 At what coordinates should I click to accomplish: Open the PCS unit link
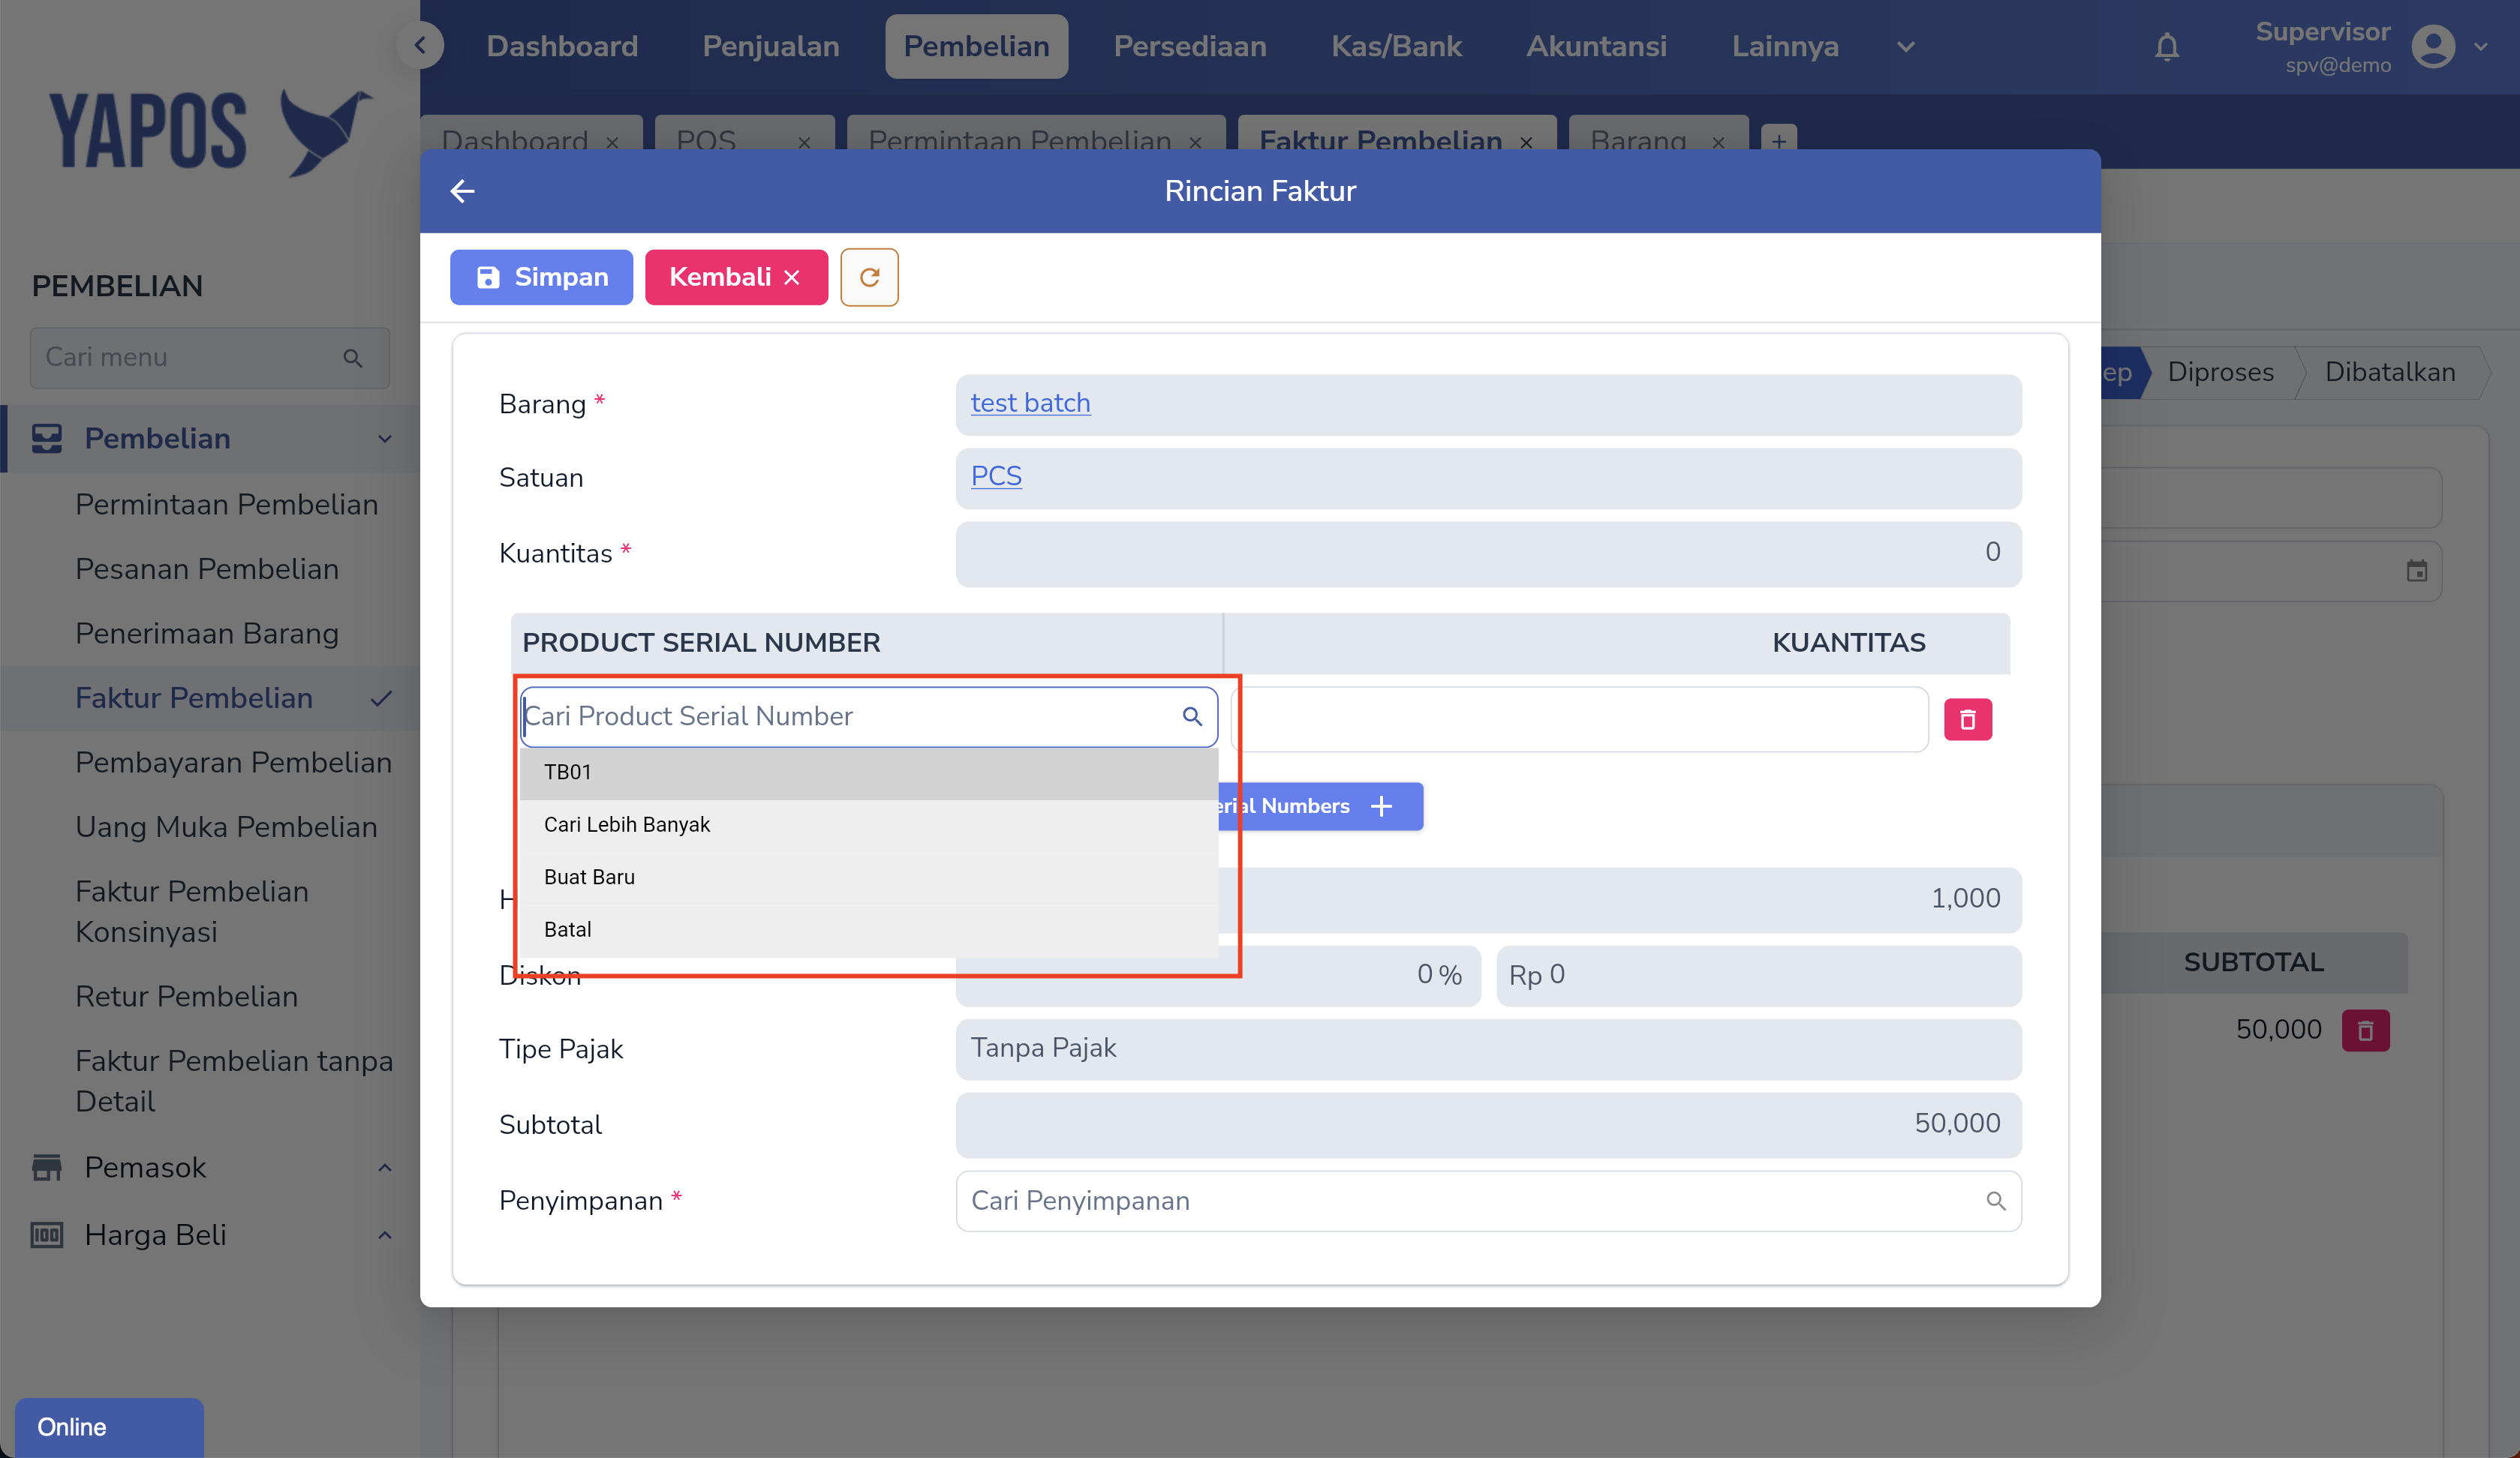click(x=996, y=477)
